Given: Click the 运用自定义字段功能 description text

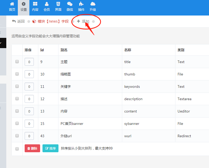Looking at the screenshot, I should pos(46,36).
